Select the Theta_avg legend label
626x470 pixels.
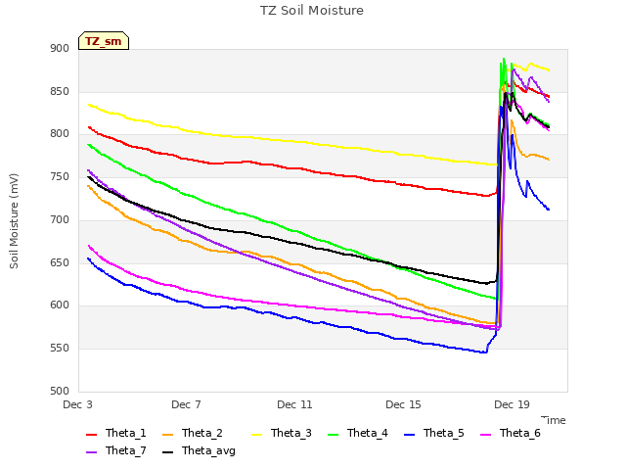coord(208,450)
